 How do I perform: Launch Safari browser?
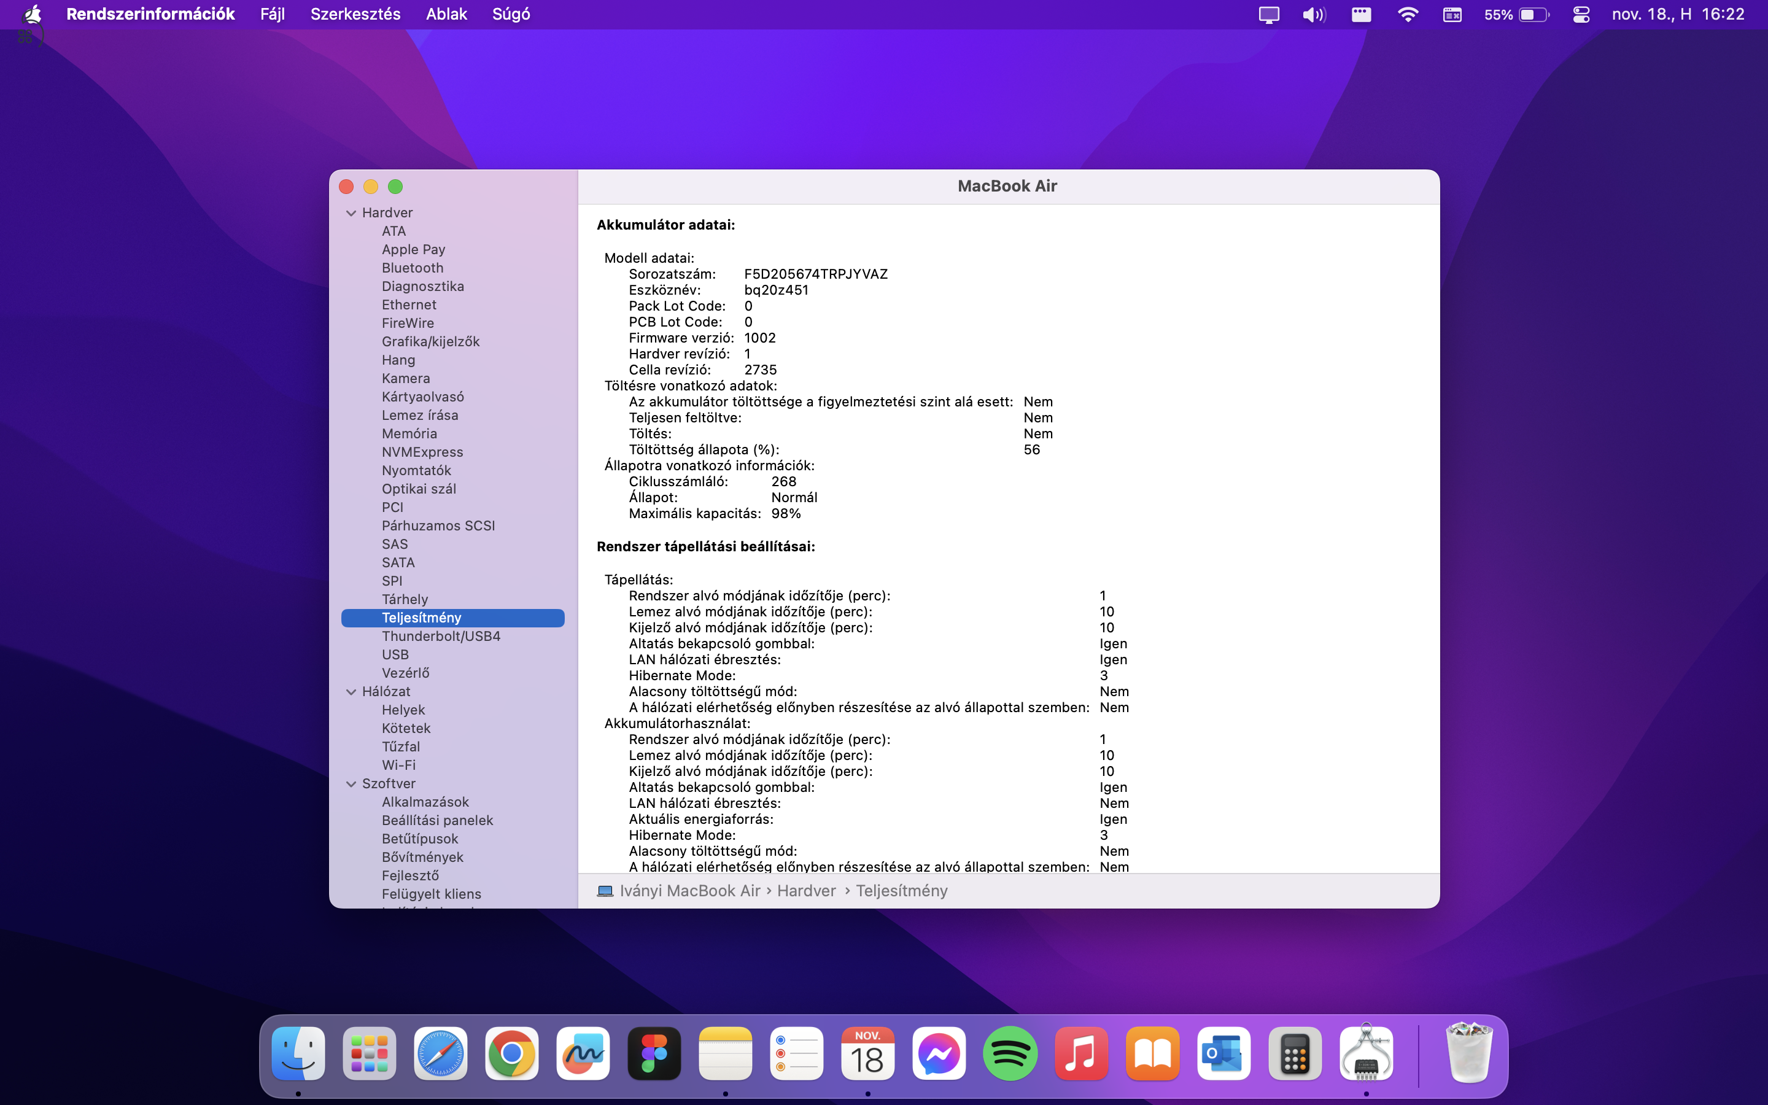click(x=440, y=1053)
